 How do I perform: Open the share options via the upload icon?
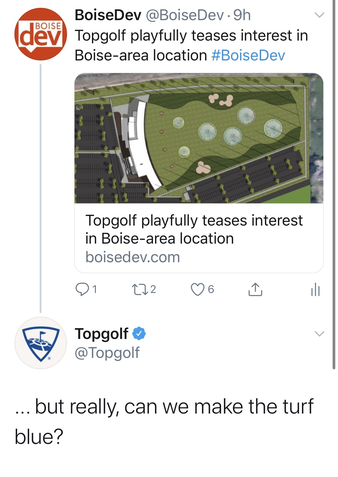(256, 289)
